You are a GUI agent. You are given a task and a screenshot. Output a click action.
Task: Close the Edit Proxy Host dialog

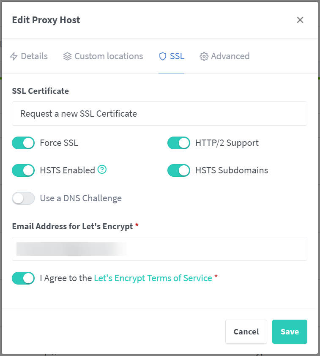tap(300, 20)
